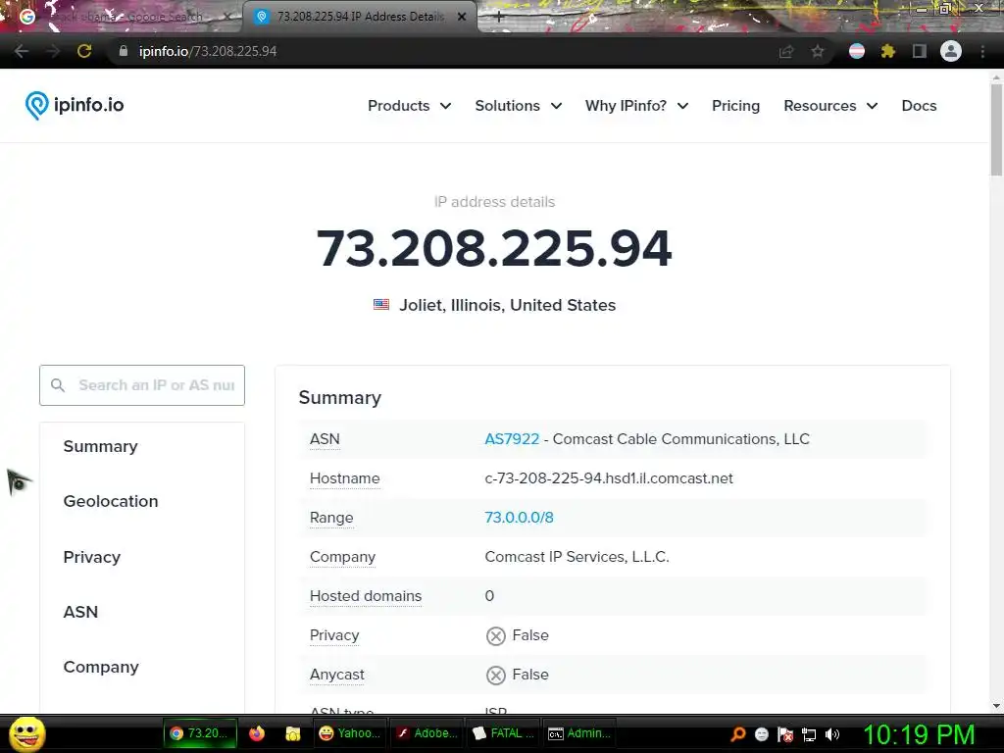Click the 10:19 PM taskbar clock
Image resolution: width=1004 pixels, height=753 pixels.
(919, 734)
